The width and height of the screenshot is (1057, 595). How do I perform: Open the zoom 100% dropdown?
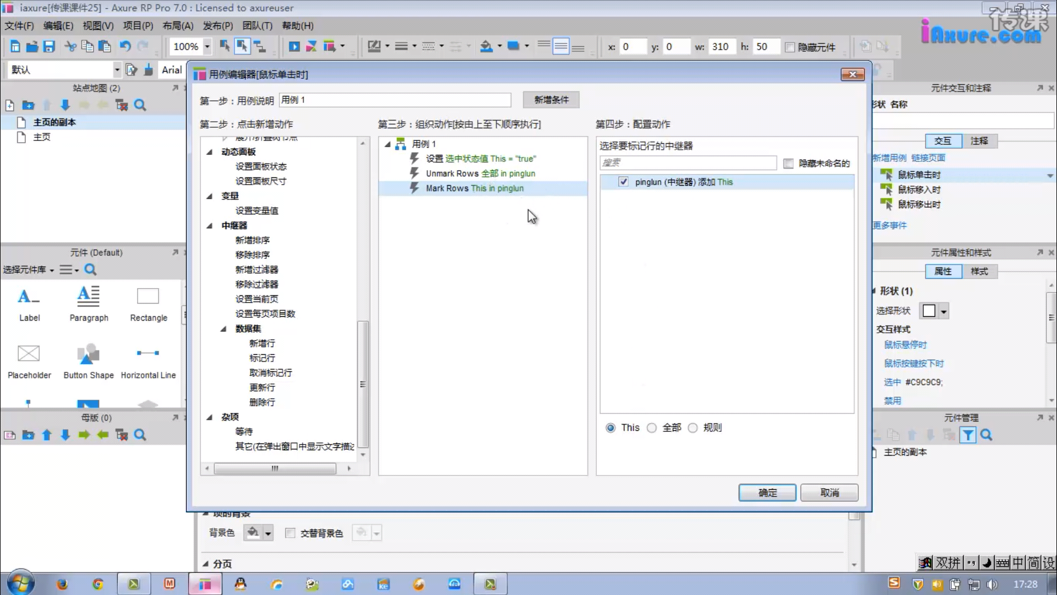coord(207,47)
